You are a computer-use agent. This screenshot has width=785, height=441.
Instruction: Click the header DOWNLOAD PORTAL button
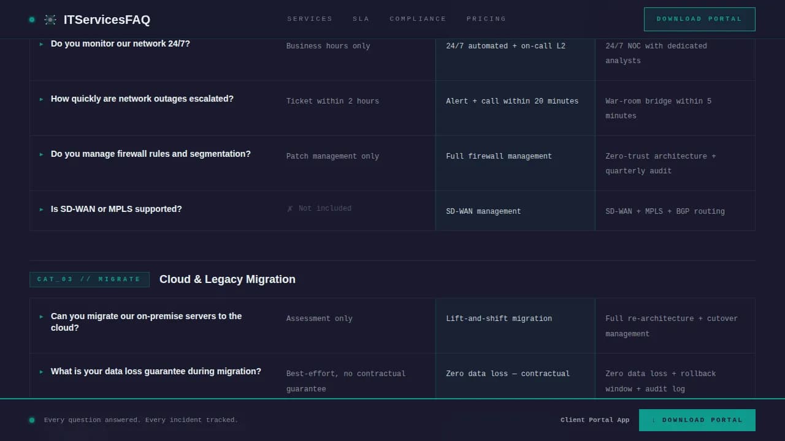click(699, 19)
